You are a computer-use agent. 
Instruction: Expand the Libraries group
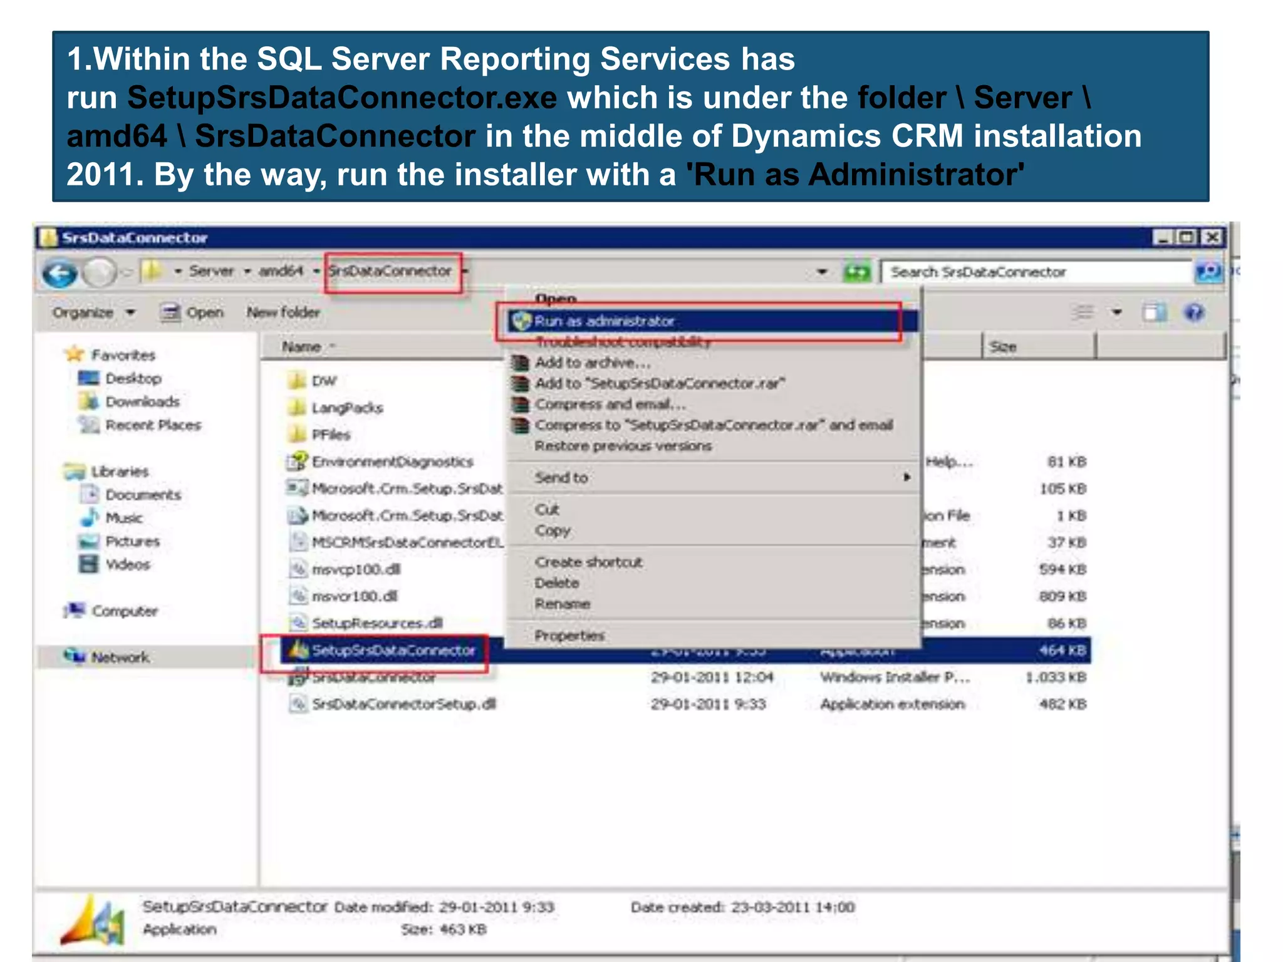pos(106,472)
